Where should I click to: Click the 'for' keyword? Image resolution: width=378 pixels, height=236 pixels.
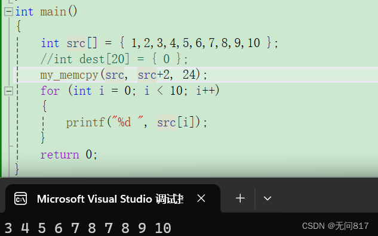click(50, 91)
